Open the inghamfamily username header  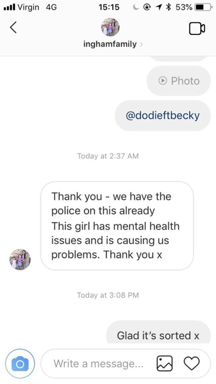(110, 44)
